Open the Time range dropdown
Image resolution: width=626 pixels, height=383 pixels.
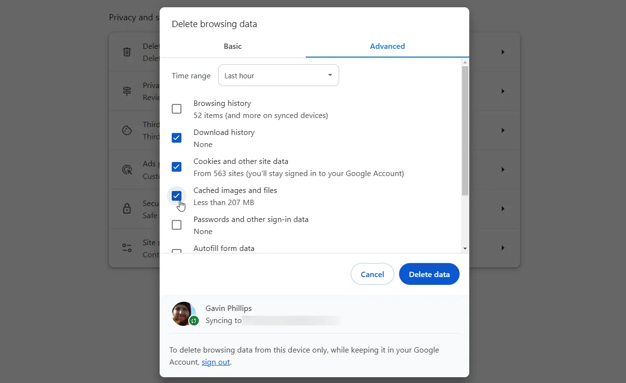tap(279, 75)
